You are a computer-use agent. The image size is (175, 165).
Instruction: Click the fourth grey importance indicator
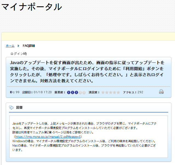coord(80,92)
